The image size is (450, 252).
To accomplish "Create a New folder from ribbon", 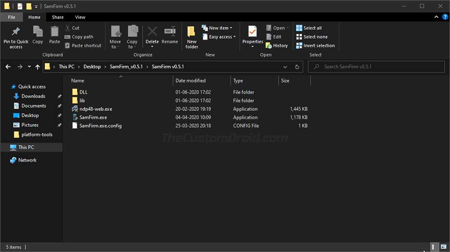I will coord(191,37).
